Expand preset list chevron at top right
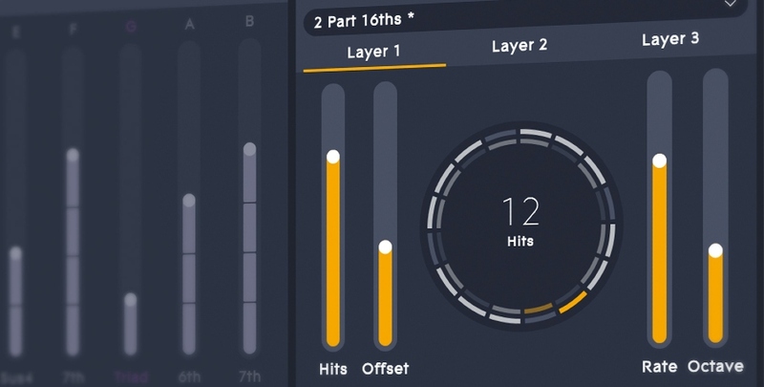Screen dimensions: 764x387 point(730,4)
